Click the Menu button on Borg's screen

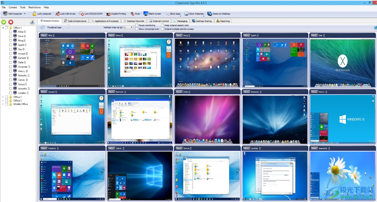tap(179, 35)
